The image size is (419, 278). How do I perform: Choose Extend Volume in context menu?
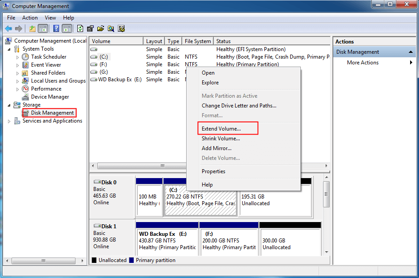pos(243,128)
